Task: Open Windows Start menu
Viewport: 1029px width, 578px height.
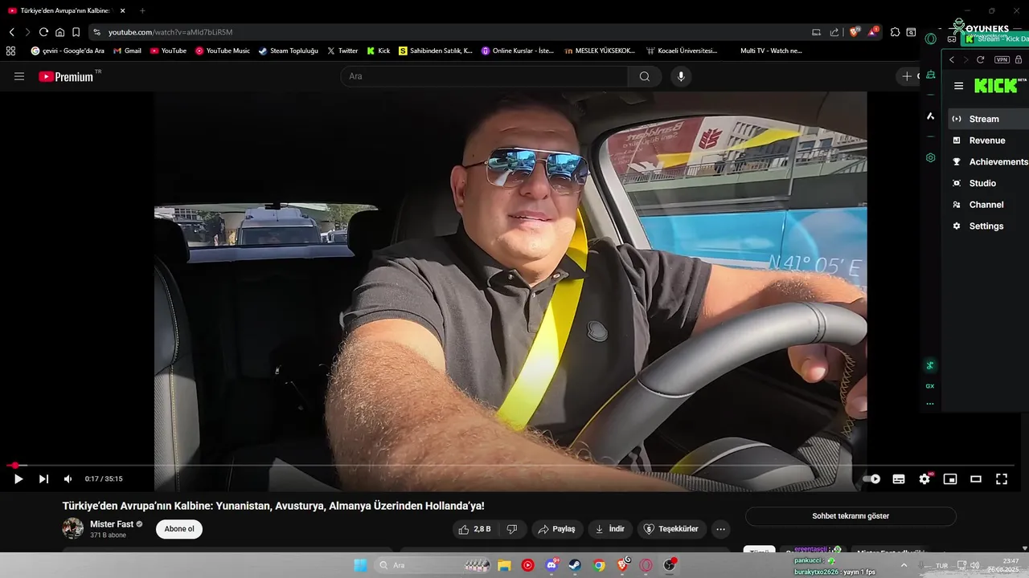Action: (x=360, y=565)
